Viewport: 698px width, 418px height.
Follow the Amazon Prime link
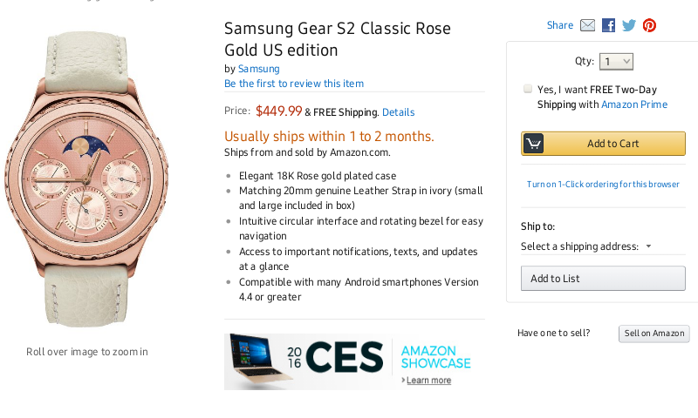634,104
